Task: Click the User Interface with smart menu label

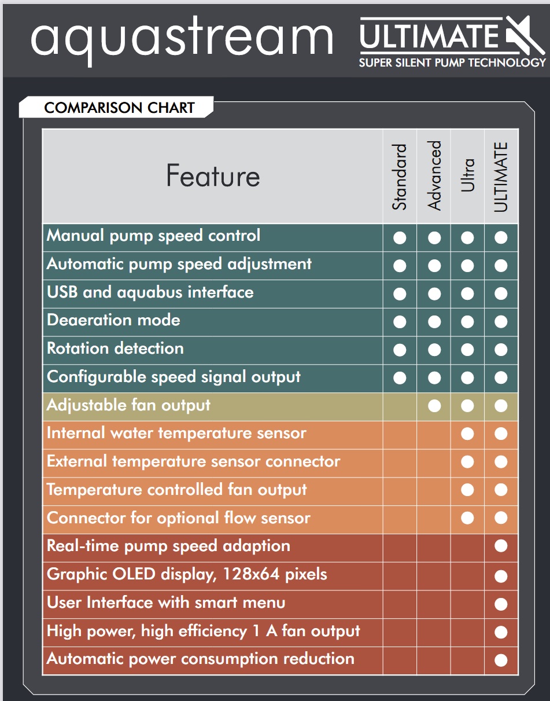Action: 166,603
